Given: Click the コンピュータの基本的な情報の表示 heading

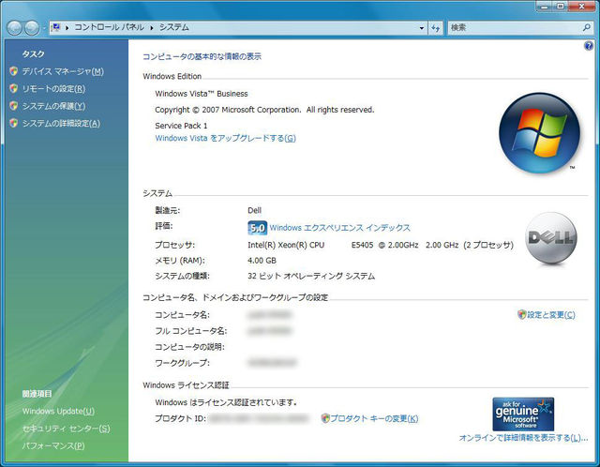Looking at the screenshot, I should click(x=202, y=56).
